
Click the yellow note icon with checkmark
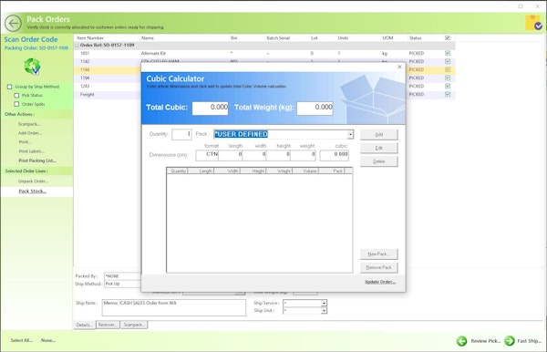[x=533, y=23]
